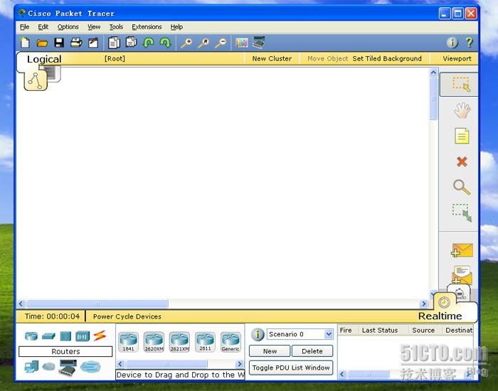The width and height of the screenshot is (498, 391).
Task: Select the Connections lightning bolt icon
Action: (100, 336)
